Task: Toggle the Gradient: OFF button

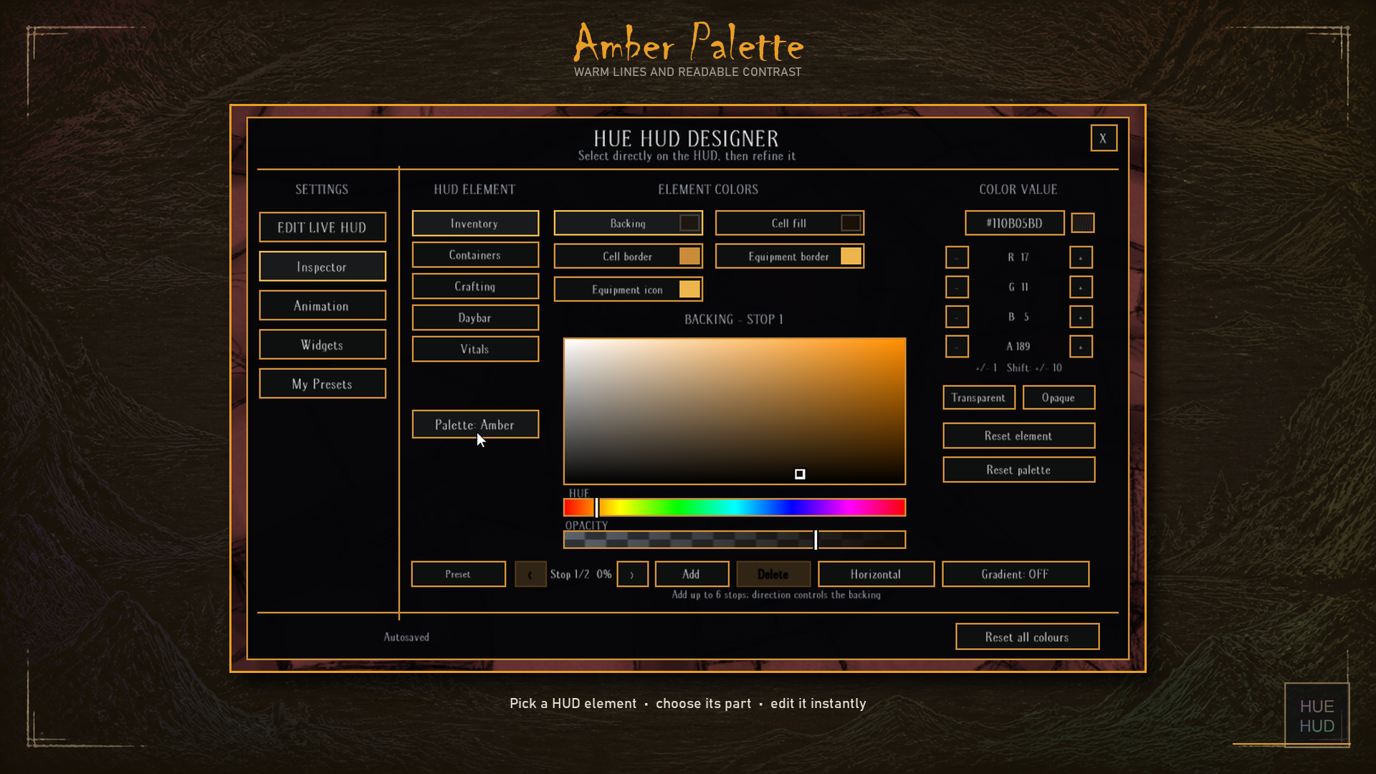Action: coord(1016,574)
